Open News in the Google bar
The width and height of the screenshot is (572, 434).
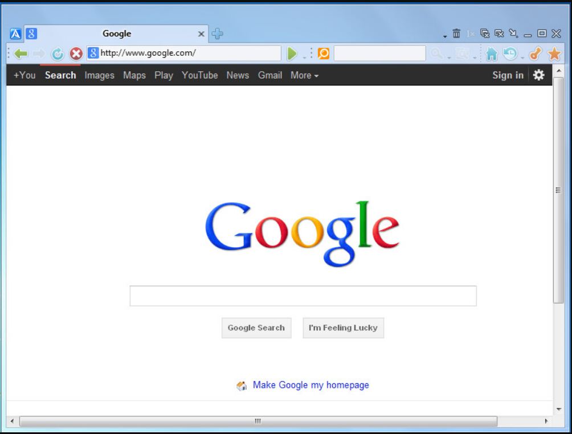tap(238, 76)
